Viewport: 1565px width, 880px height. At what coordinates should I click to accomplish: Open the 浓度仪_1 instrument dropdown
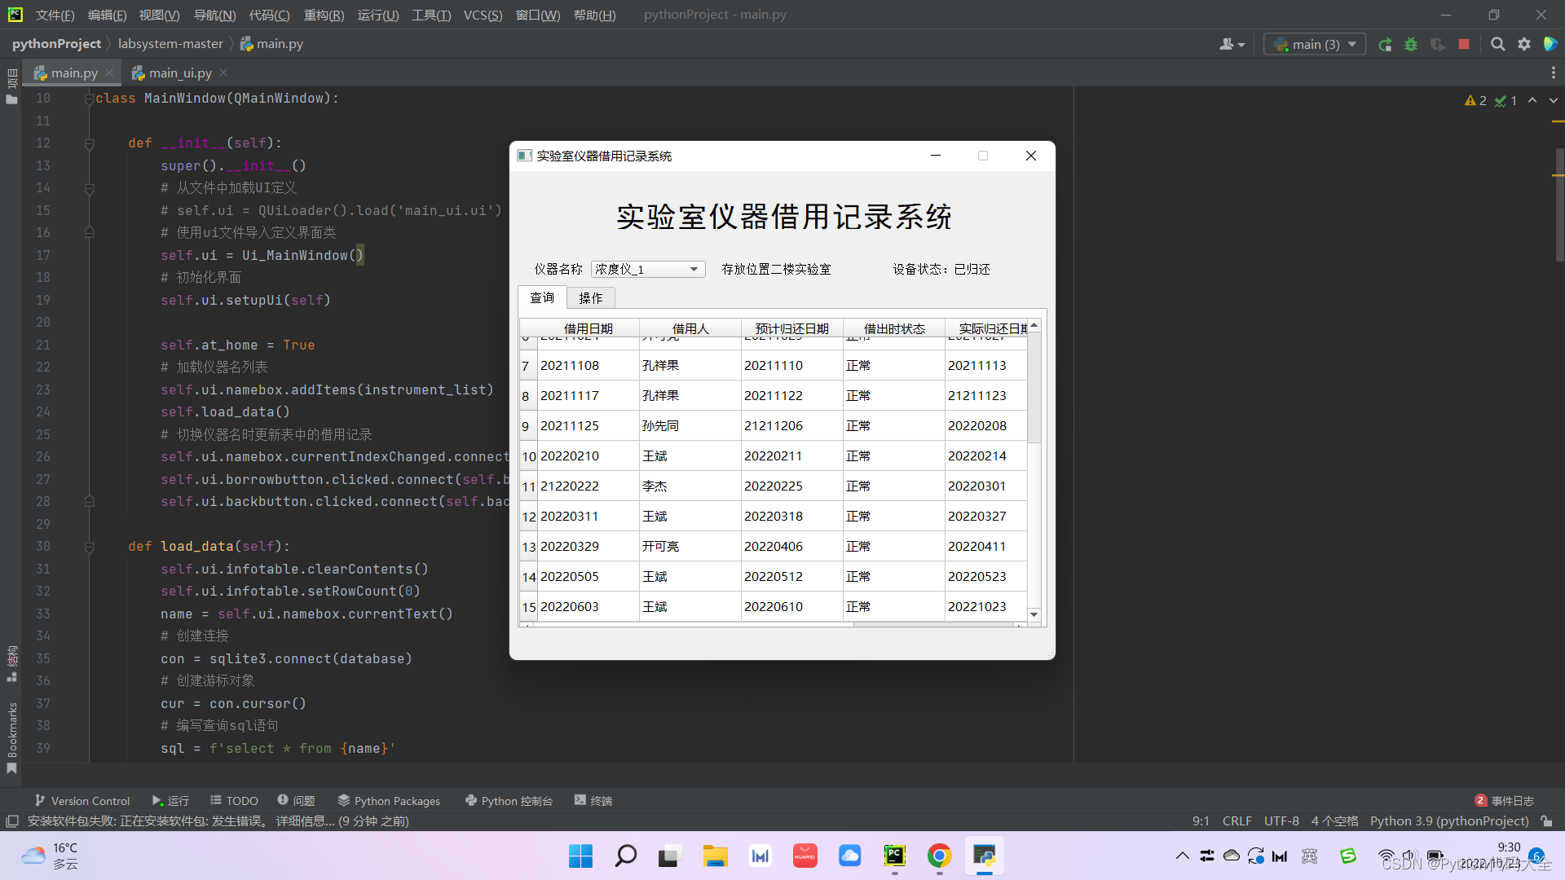[x=648, y=270]
